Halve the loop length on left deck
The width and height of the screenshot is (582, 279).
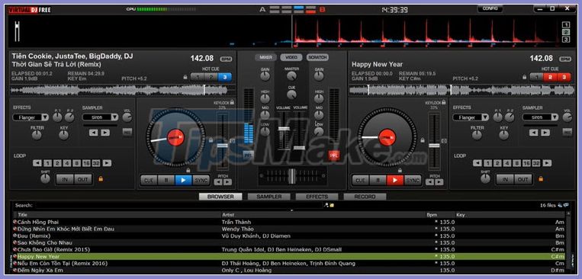tap(37, 163)
